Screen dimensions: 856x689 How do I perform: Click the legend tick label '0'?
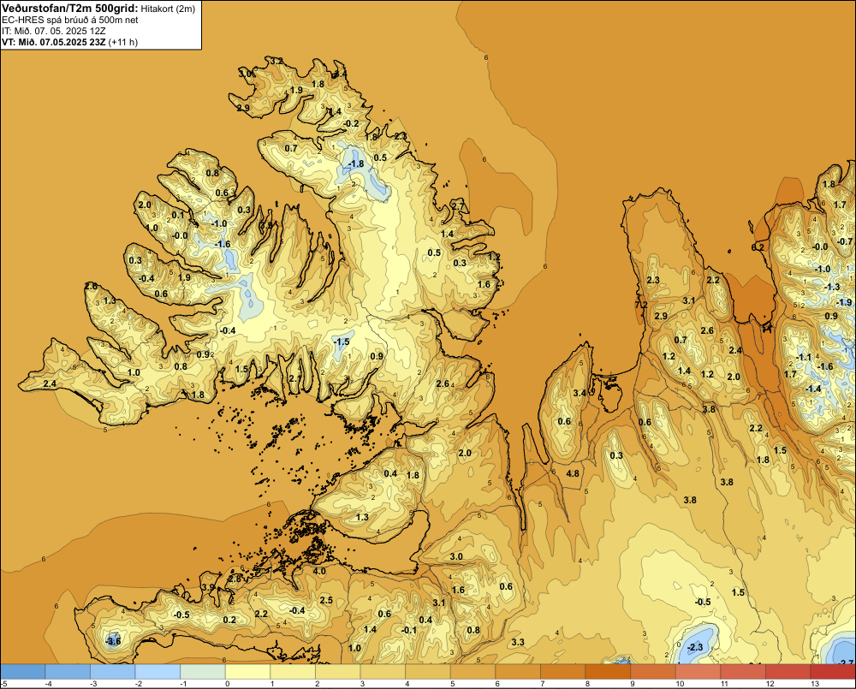point(227,684)
